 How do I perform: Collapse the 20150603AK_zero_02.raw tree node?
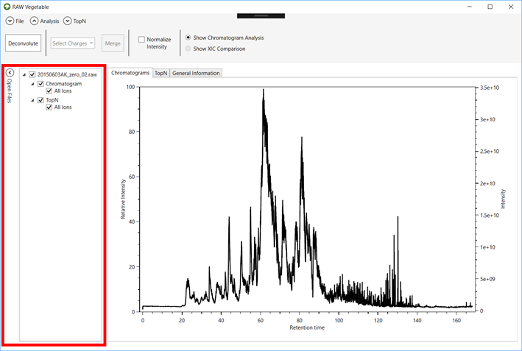tap(24, 75)
